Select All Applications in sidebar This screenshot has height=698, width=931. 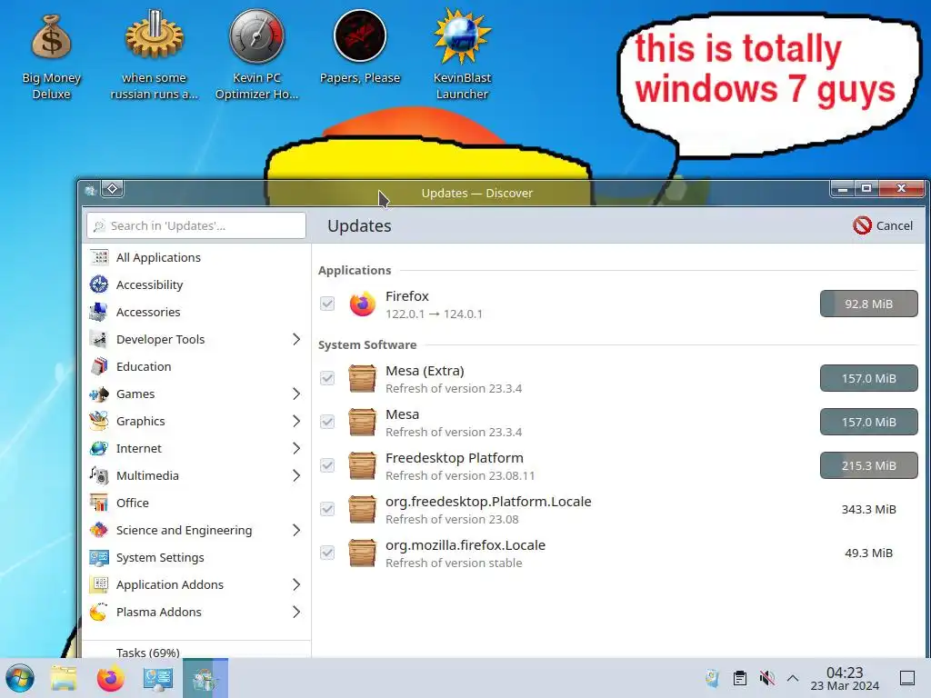point(196,257)
